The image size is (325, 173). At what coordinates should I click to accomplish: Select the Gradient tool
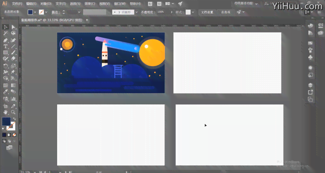13,85
